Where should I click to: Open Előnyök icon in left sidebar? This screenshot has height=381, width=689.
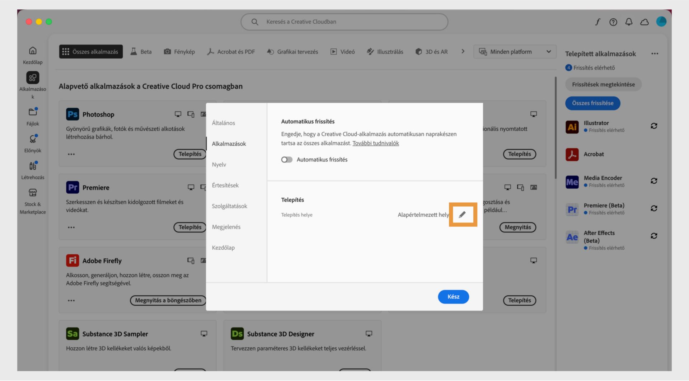tap(33, 139)
